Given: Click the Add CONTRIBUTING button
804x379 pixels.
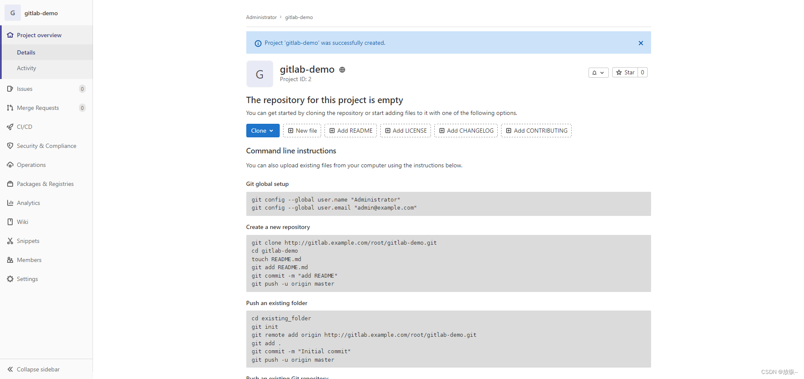Looking at the screenshot, I should point(536,131).
